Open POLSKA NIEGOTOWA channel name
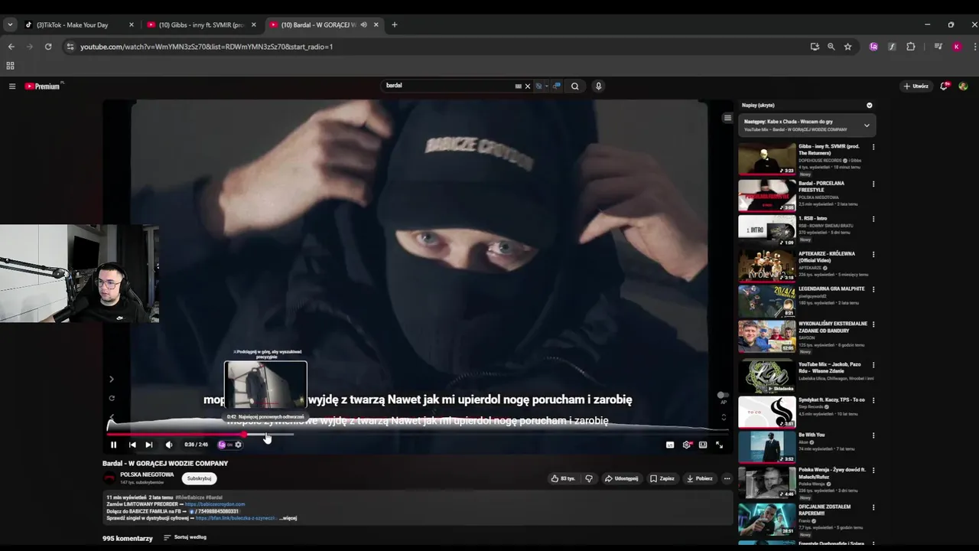The image size is (979, 551). pyautogui.click(x=147, y=474)
